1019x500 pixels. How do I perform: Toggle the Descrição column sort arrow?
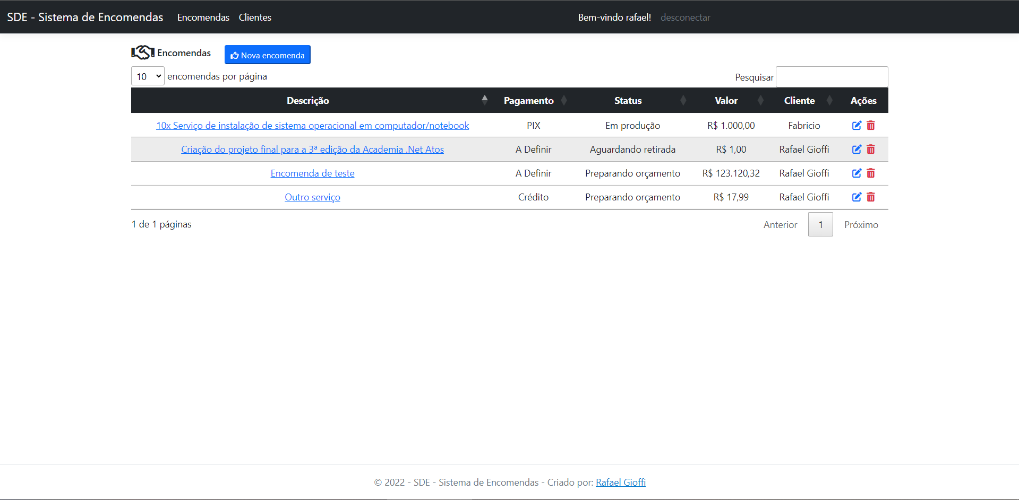point(484,99)
